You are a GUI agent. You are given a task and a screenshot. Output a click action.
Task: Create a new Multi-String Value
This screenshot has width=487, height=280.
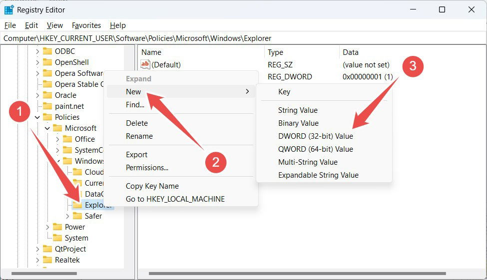point(324,162)
